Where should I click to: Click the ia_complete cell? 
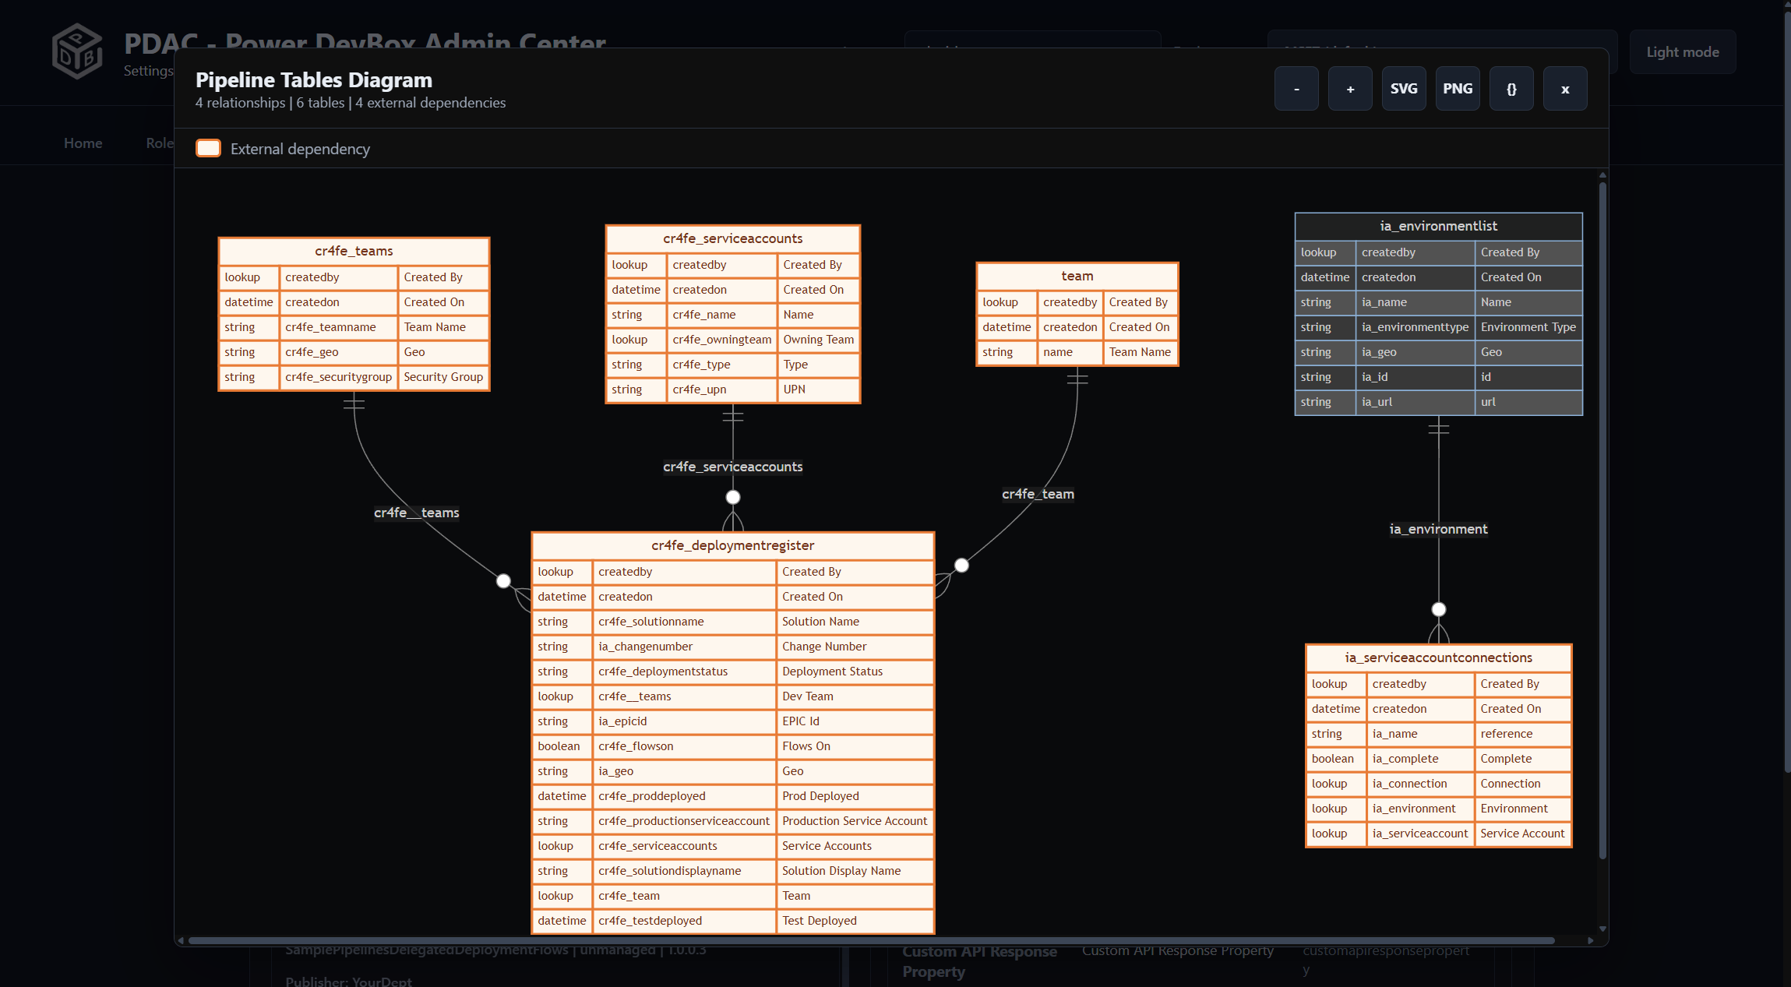[x=1420, y=759]
